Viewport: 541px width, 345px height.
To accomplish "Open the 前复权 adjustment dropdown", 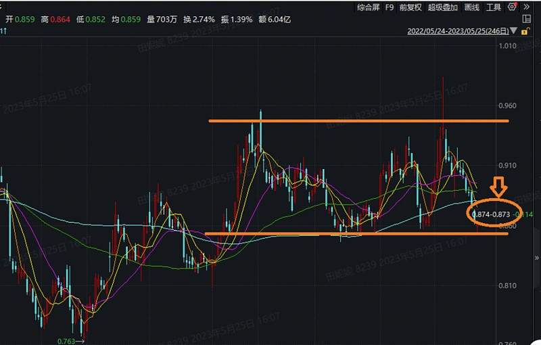I will pyautogui.click(x=410, y=7).
